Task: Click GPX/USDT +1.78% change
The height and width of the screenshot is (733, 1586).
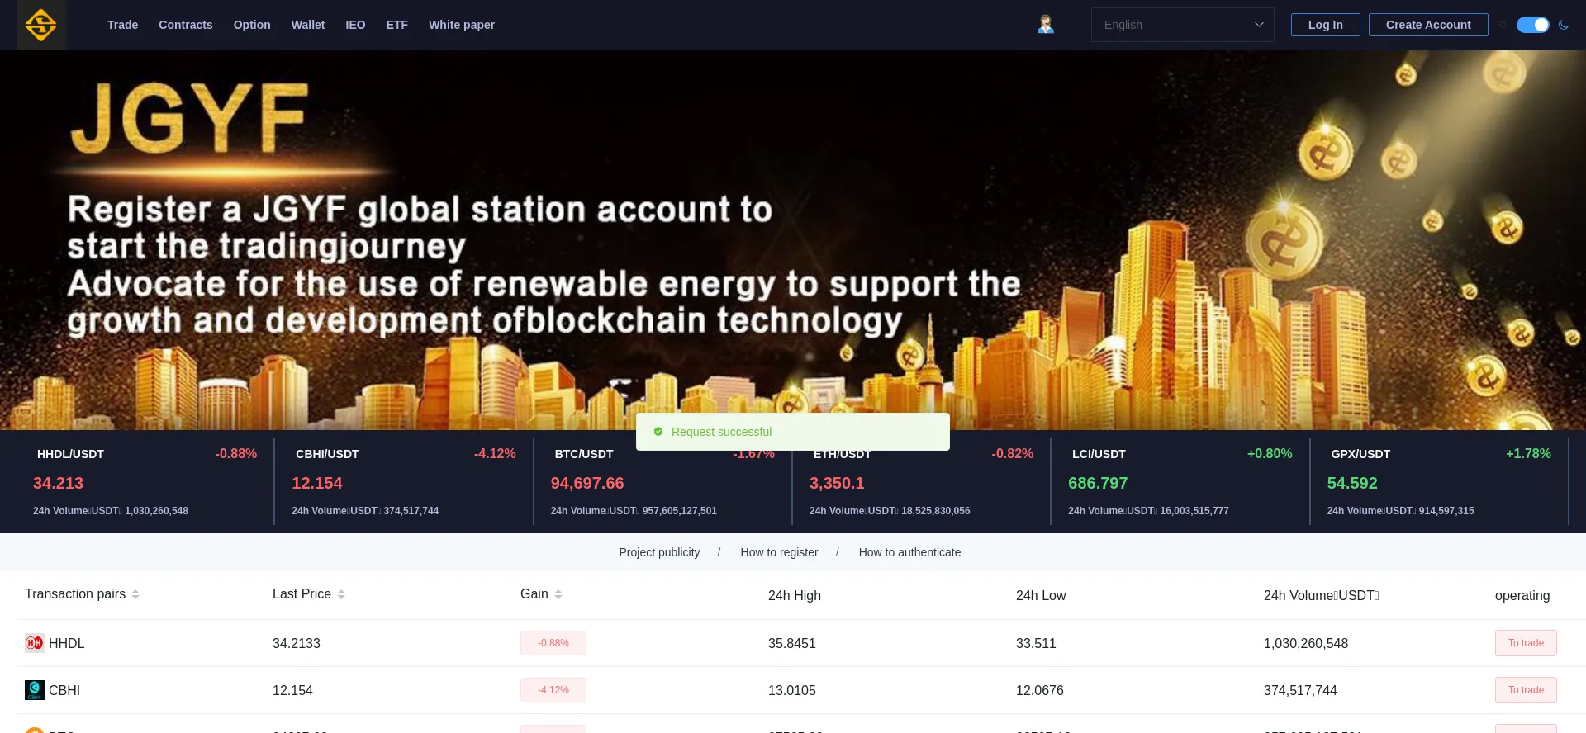Action: pyautogui.click(x=1528, y=454)
